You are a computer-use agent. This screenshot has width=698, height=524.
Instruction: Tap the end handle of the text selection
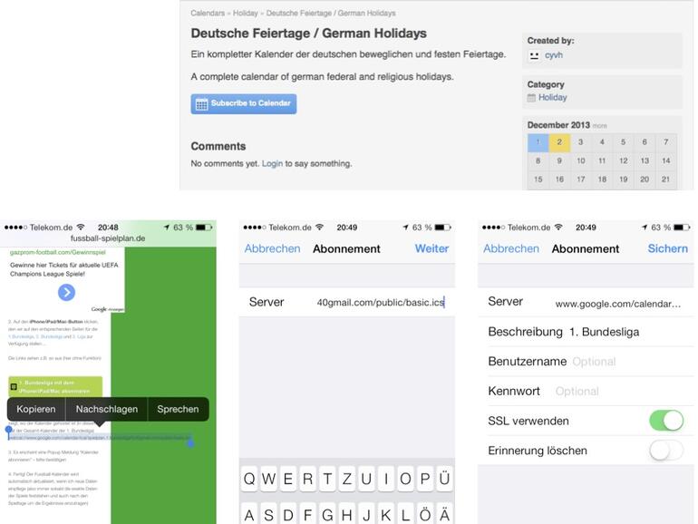190,442
